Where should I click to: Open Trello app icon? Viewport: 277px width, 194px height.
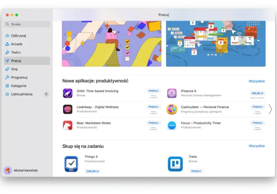[x=175, y=164]
